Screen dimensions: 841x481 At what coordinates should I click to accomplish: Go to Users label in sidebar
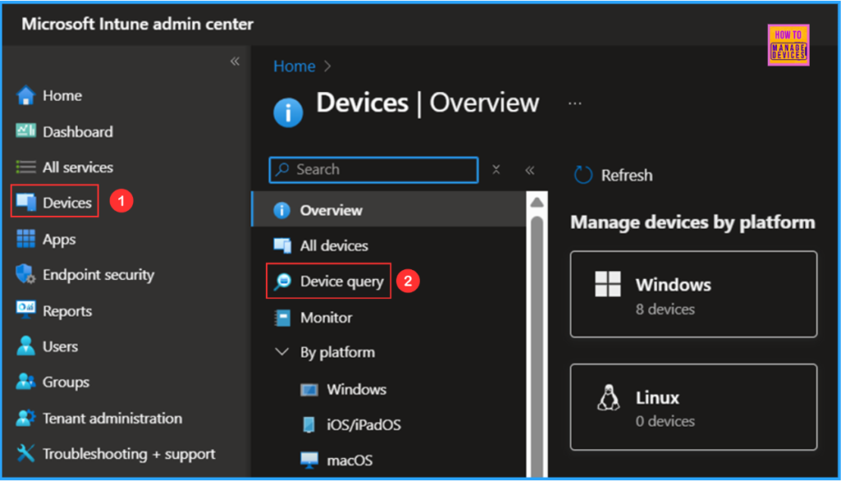pos(60,346)
